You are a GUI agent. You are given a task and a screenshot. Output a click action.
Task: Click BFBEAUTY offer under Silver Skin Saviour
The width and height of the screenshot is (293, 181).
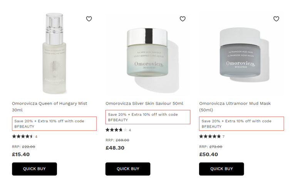click(148, 117)
